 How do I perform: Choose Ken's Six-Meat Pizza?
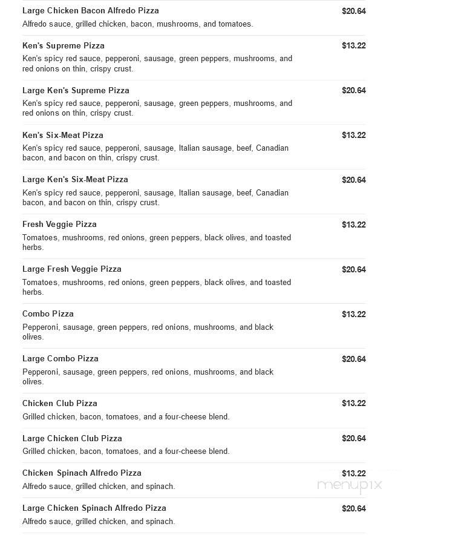coord(63,135)
